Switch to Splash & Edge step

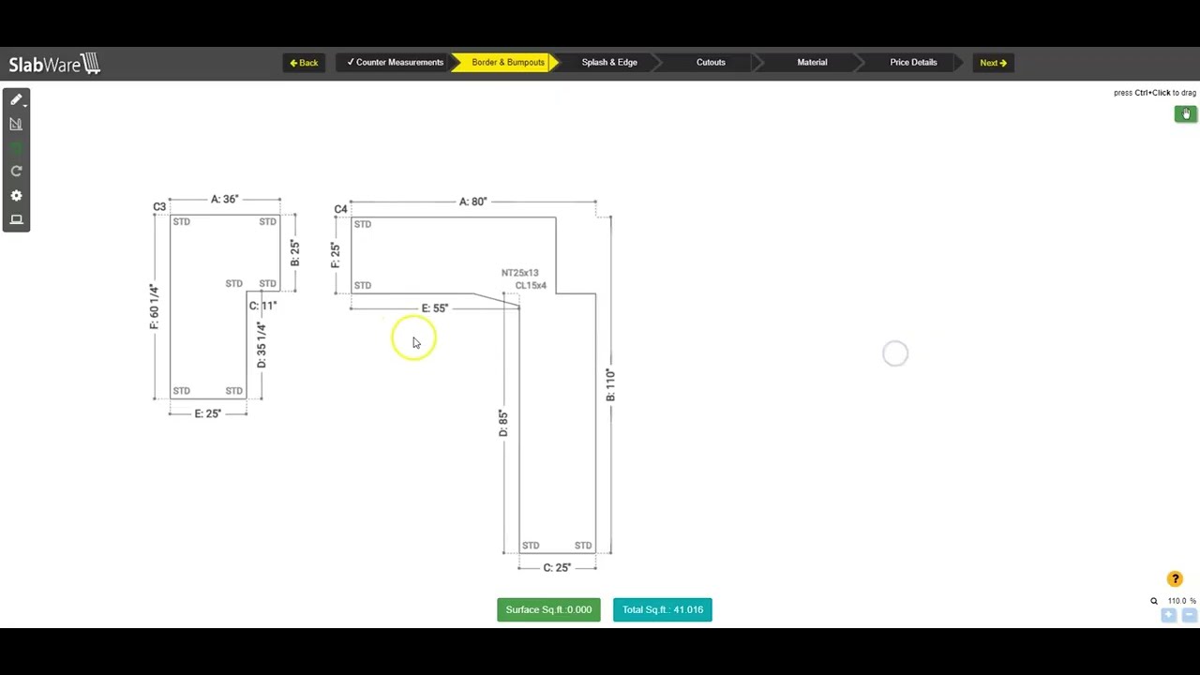[x=609, y=63]
